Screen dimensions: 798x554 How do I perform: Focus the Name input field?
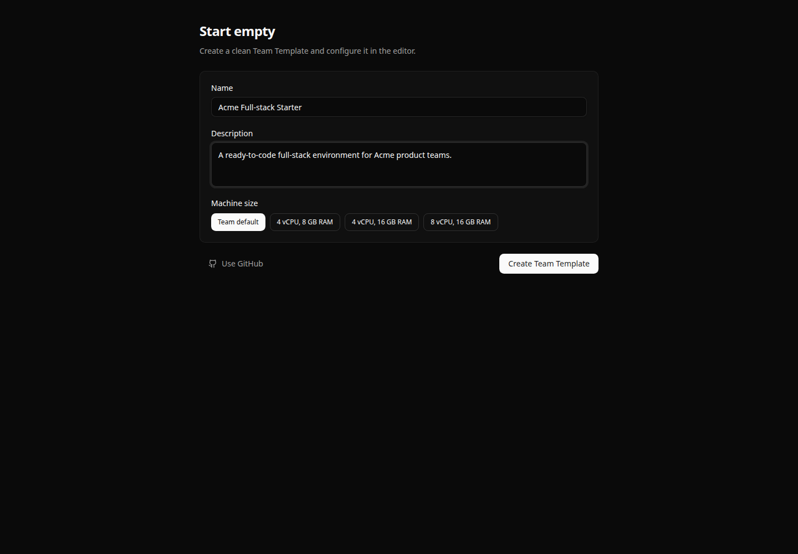399,107
